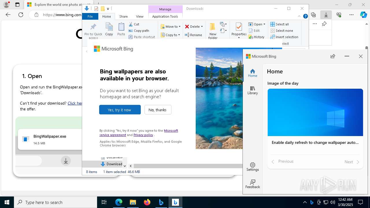This screenshot has height=208, width=370.
Task: Click Paste shortcut in Explorer ribbon
Action: pos(142,37)
